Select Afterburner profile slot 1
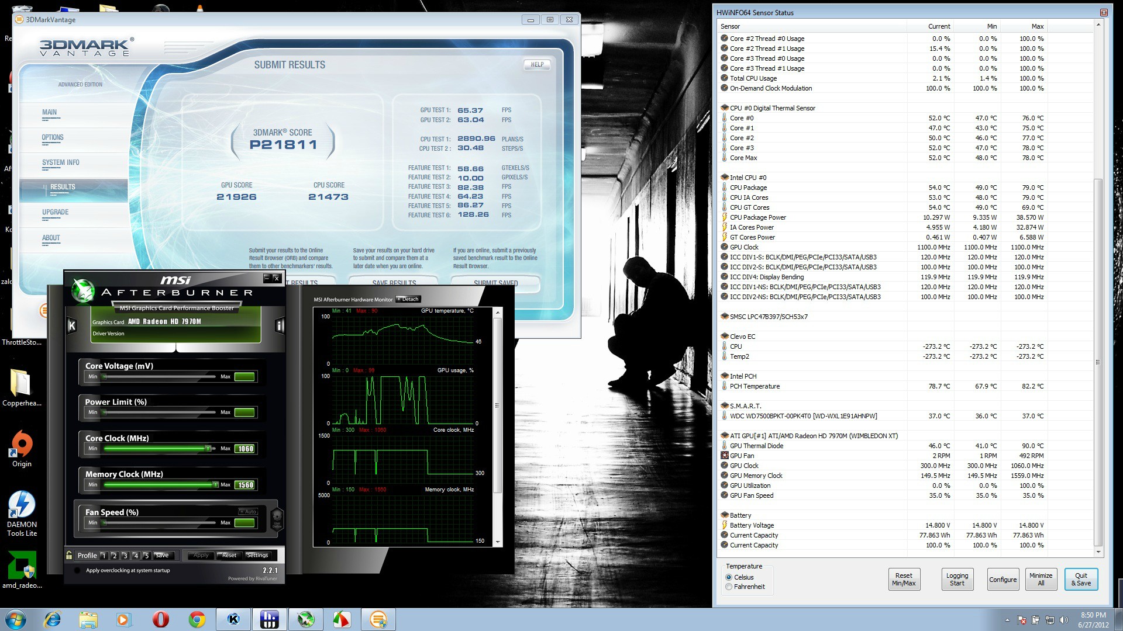The image size is (1123, 631). click(x=104, y=556)
